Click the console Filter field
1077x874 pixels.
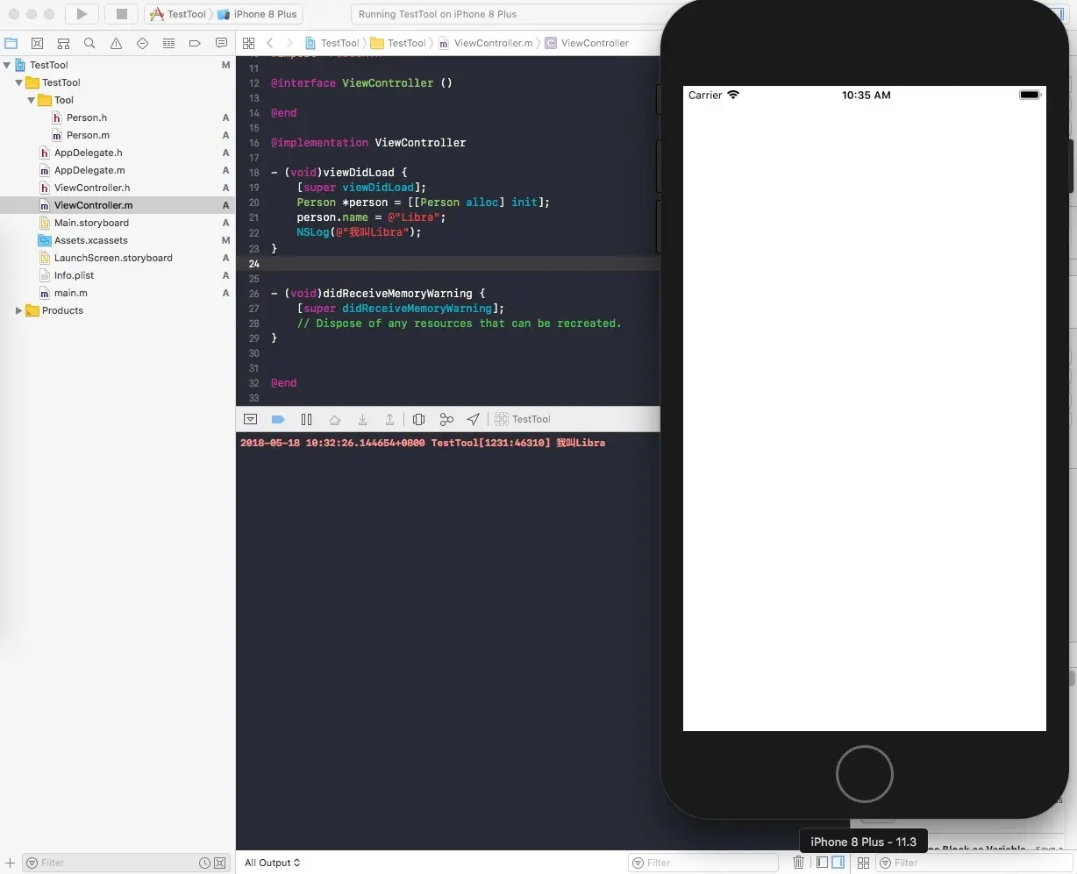[x=703, y=863]
